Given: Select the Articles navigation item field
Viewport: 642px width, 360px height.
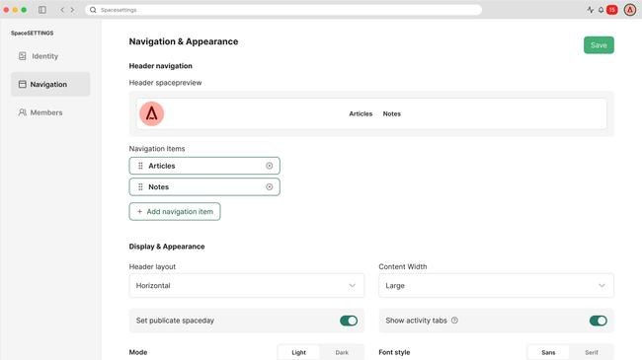Looking at the screenshot, I should point(204,166).
